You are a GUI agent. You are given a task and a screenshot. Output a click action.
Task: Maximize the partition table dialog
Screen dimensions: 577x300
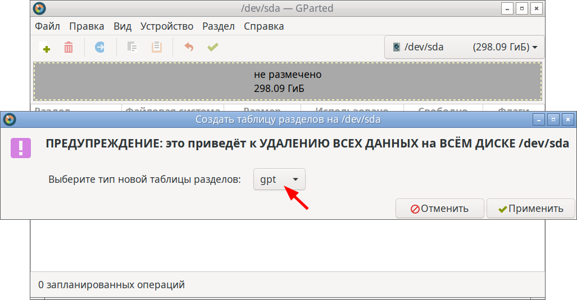(x=553, y=119)
